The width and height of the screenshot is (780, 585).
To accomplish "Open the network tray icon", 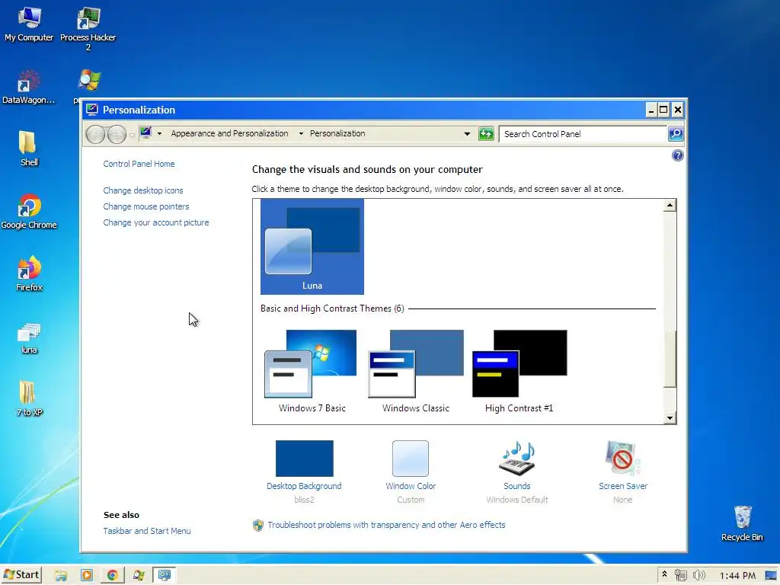I will point(680,576).
